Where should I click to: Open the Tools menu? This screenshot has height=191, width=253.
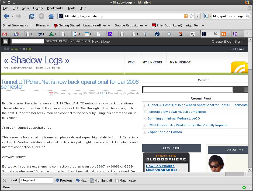tap(71, 8)
